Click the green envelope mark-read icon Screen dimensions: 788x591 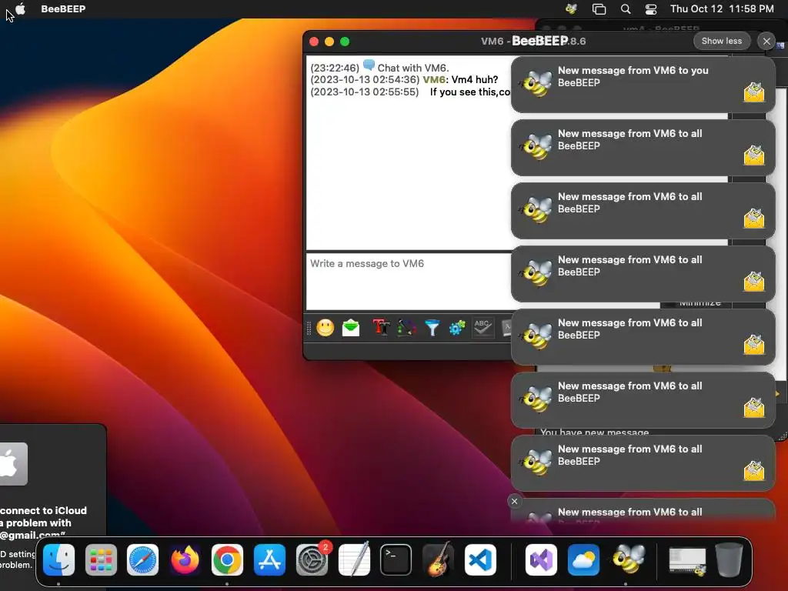[x=351, y=328]
